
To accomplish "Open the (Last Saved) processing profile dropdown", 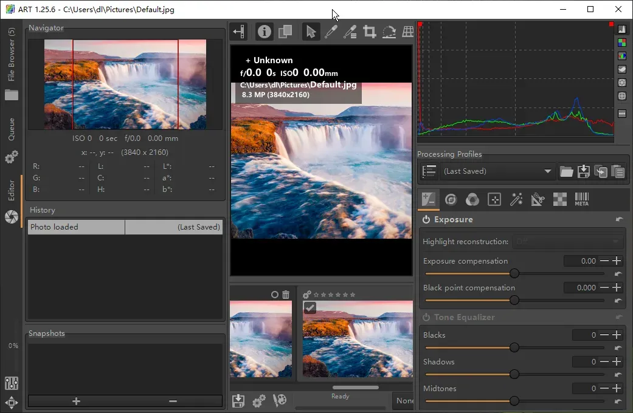I will tap(497, 171).
